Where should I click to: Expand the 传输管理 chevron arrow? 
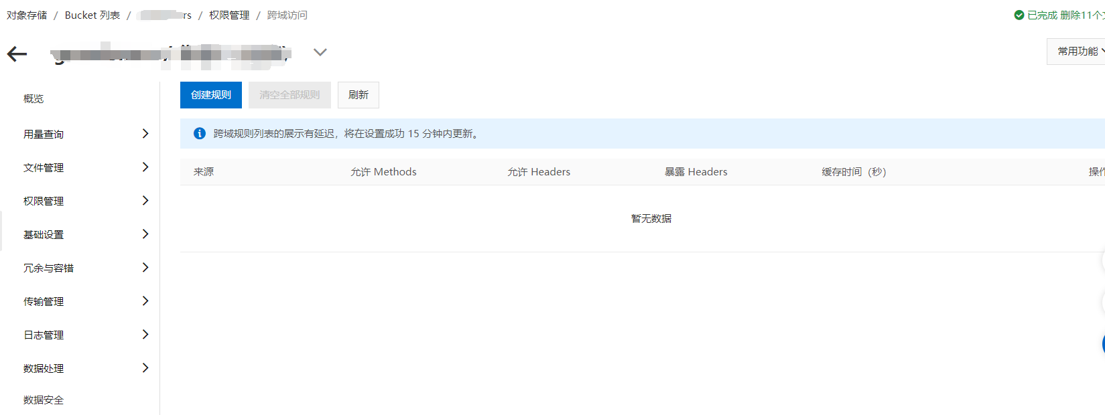tap(145, 301)
